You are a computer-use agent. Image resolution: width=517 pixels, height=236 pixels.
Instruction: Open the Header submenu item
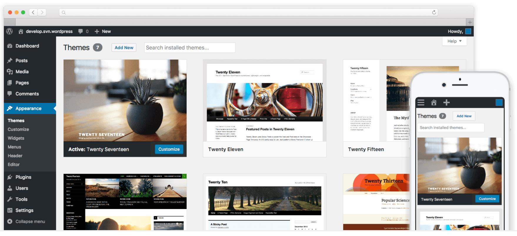pyautogui.click(x=15, y=156)
